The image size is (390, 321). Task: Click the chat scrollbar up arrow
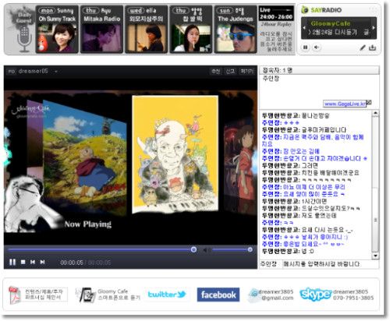[x=375, y=113]
